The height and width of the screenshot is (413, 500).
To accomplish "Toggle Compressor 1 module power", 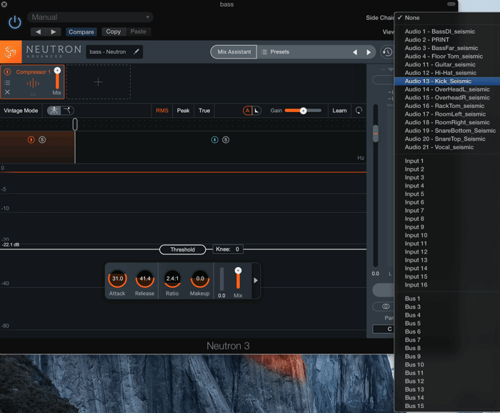I will click(7, 71).
